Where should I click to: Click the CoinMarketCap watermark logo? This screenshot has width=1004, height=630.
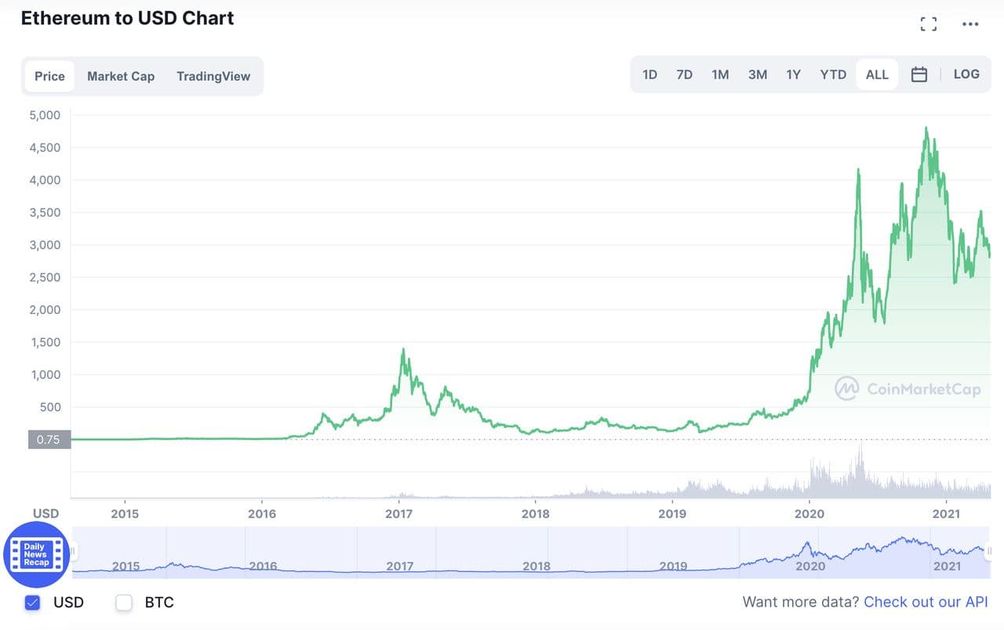tap(908, 388)
